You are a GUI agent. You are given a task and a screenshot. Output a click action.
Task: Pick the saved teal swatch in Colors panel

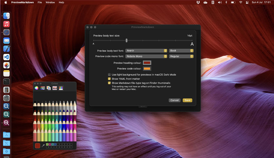pos(52,144)
